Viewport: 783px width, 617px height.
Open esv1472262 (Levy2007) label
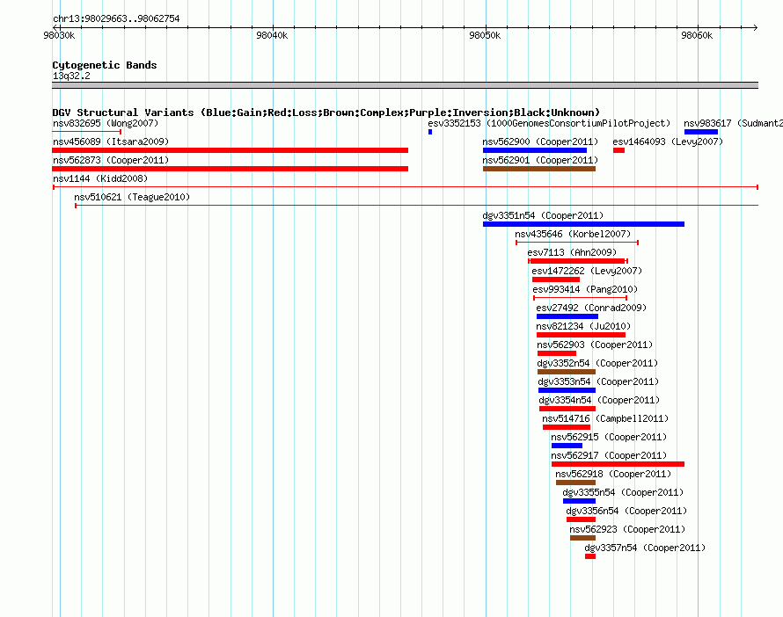click(x=588, y=271)
